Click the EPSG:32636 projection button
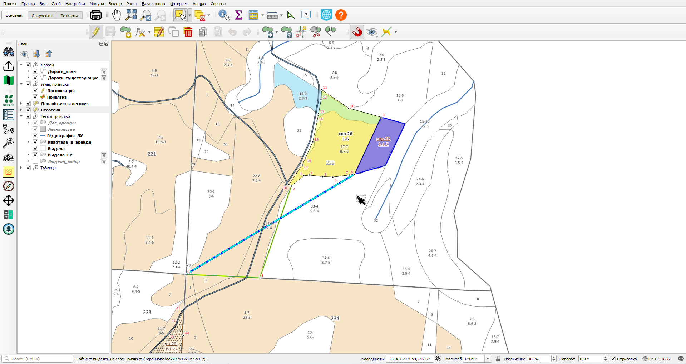Image resolution: width=686 pixels, height=364 pixels. (x=656, y=359)
